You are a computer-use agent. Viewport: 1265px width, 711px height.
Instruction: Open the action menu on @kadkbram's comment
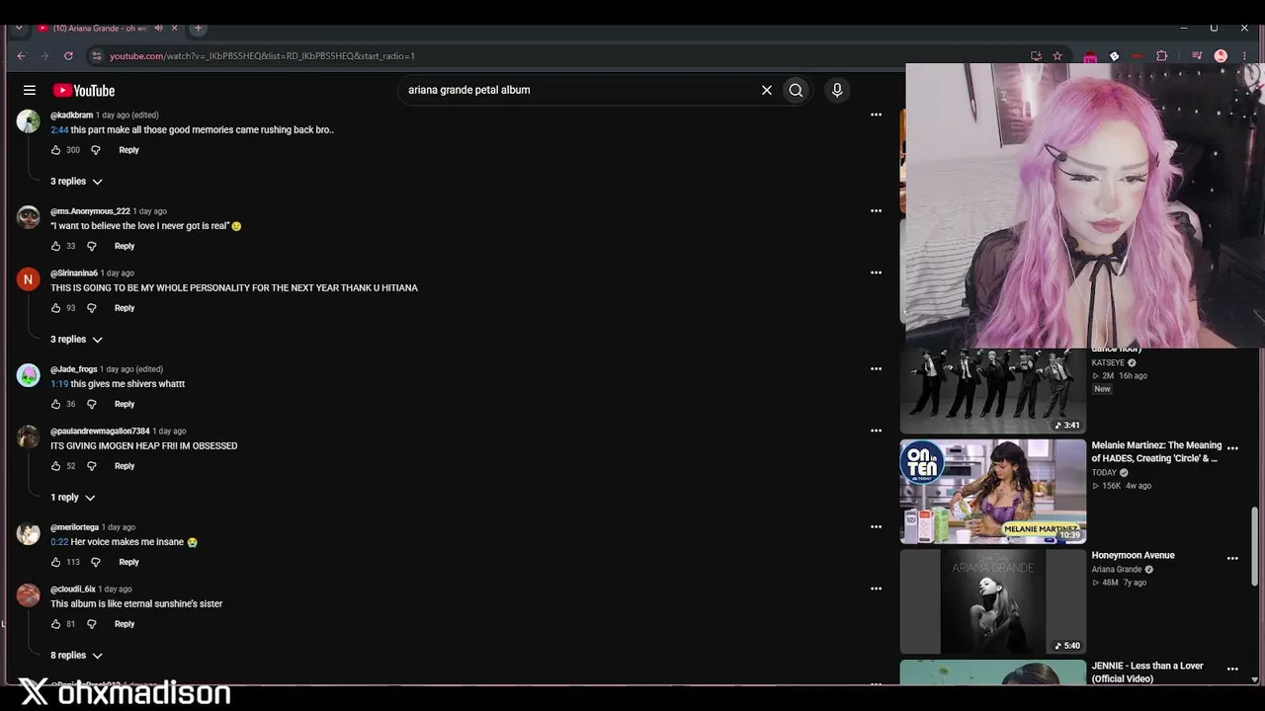point(876,115)
